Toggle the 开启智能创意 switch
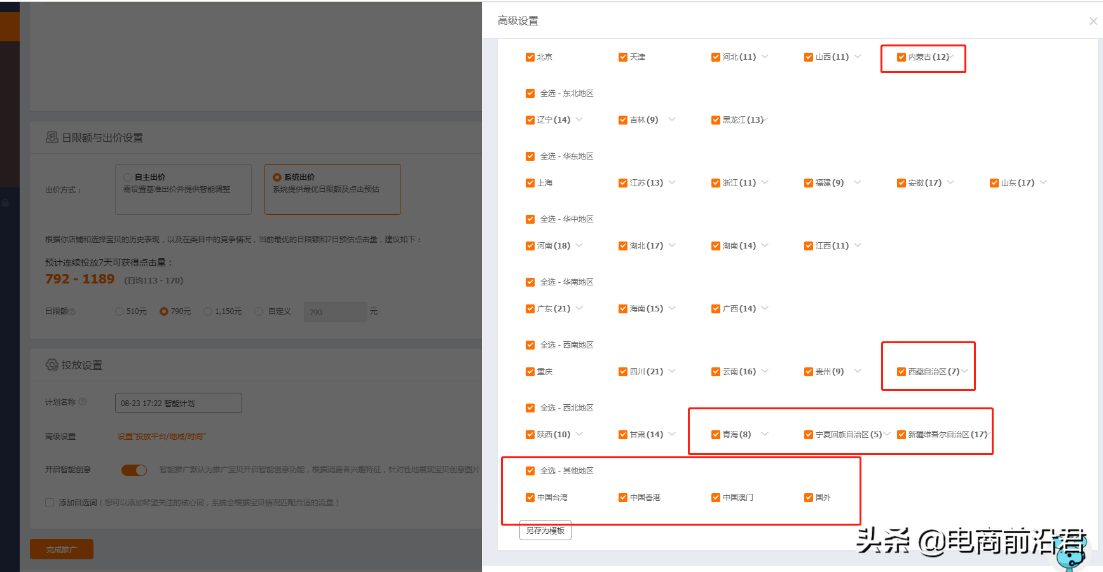The height and width of the screenshot is (572, 1103). click(134, 470)
